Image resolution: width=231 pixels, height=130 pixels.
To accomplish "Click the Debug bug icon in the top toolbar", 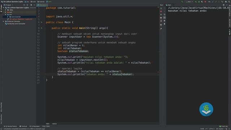I will tap(199, 1).
